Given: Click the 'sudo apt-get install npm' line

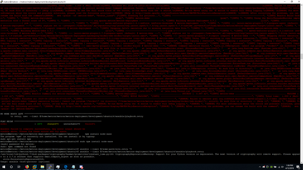Looking at the screenshot, I should [16, 139].
